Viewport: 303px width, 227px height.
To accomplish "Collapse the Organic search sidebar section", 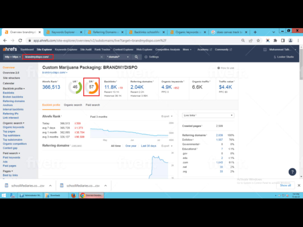I will pyautogui.click(x=14, y=123).
